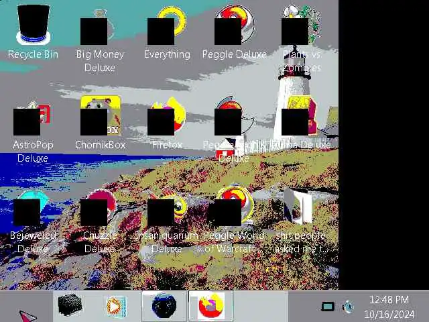Click the volume speaker tray icon
The image size is (429, 322).
tap(349, 307)
